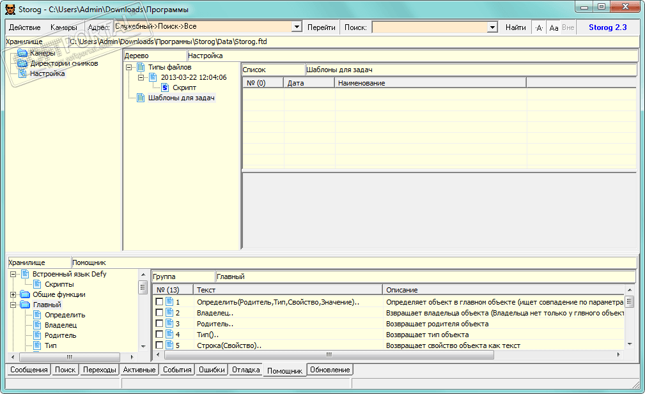The width and height of the screenshot is (645, 394).
Task: Click the helper tree scroll down arrow
Action: click(x=143, y=346)
